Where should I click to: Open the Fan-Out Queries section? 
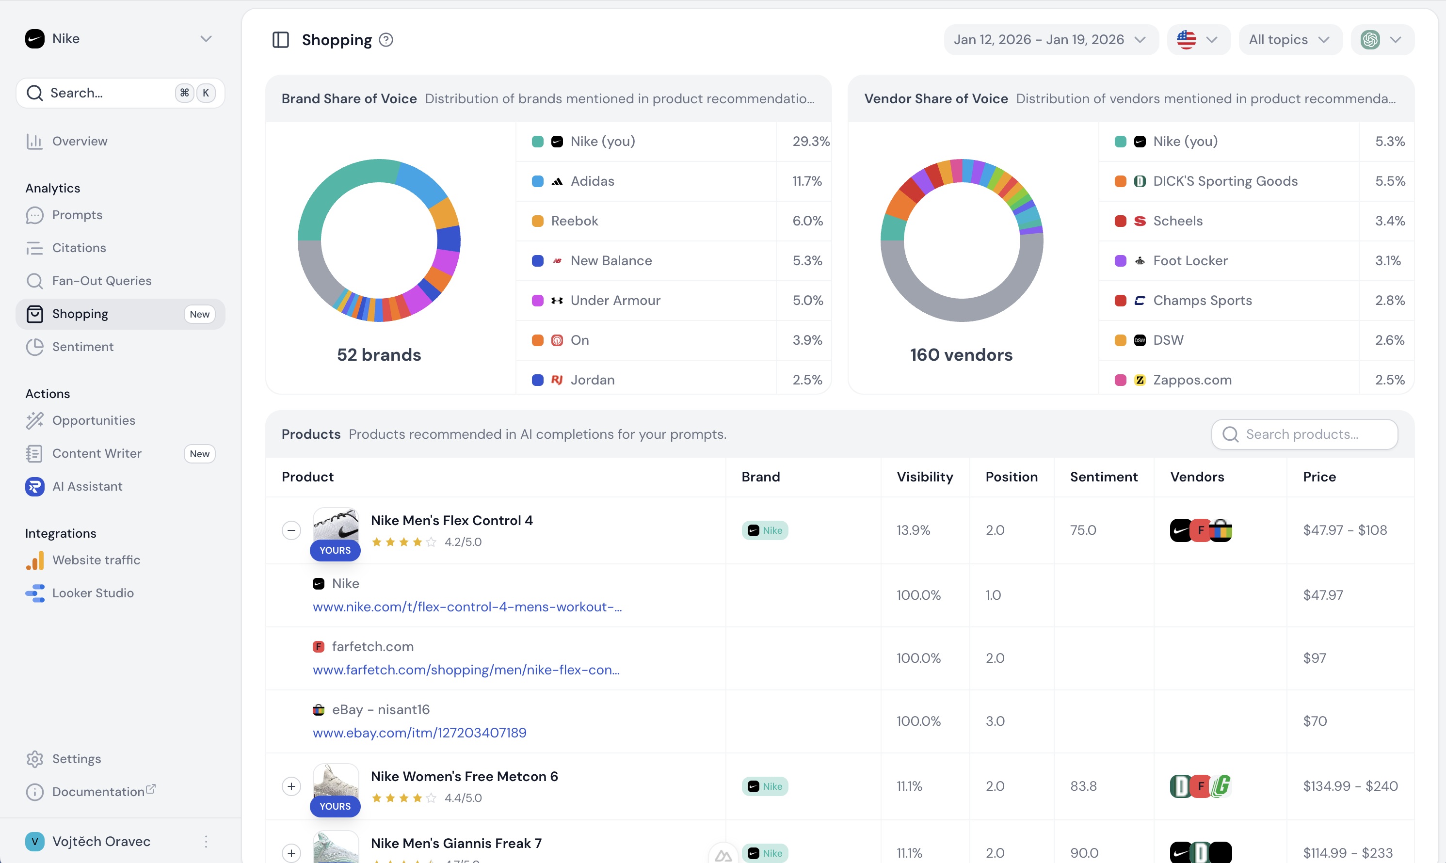[x=101, y=281]
